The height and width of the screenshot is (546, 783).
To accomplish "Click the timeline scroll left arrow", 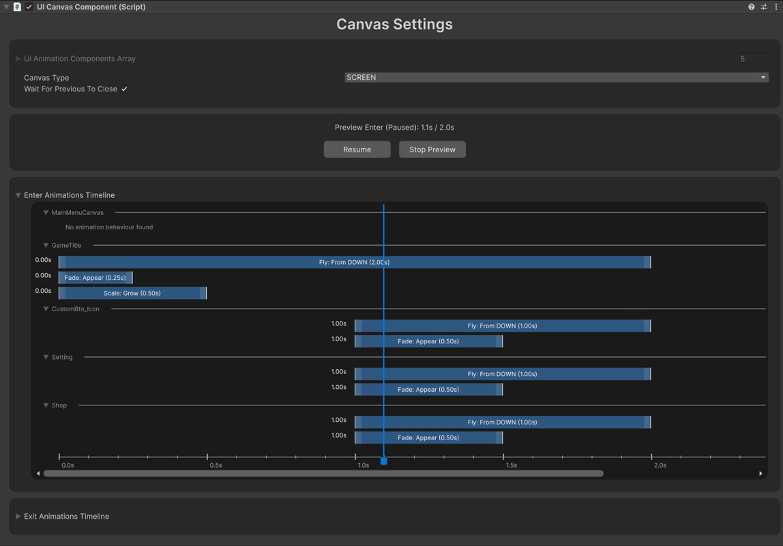I will point(38,474).
